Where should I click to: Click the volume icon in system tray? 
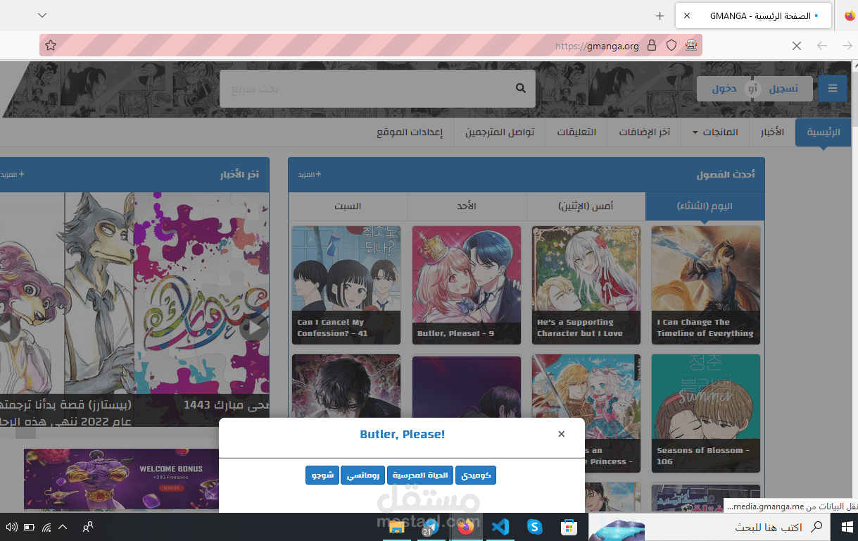pyautogui.click(x=11, y=527)
